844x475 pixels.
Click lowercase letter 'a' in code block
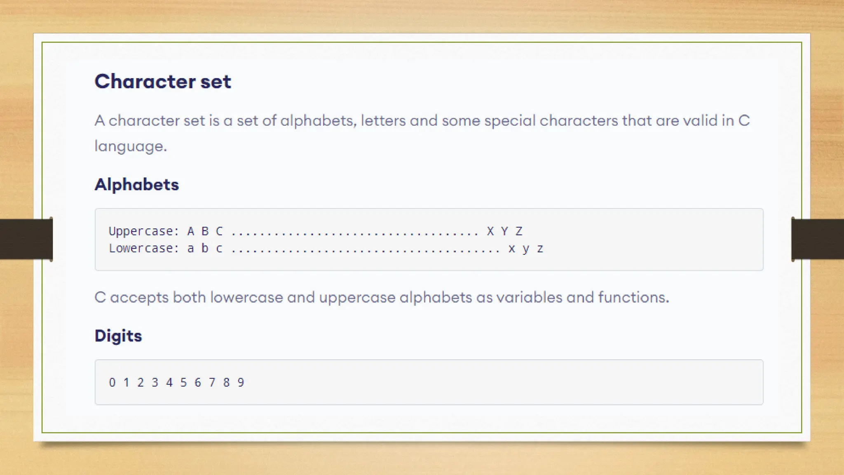190,249
